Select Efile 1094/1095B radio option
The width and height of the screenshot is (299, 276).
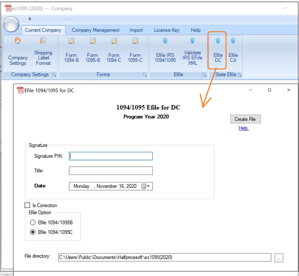(x=33, y=222)
